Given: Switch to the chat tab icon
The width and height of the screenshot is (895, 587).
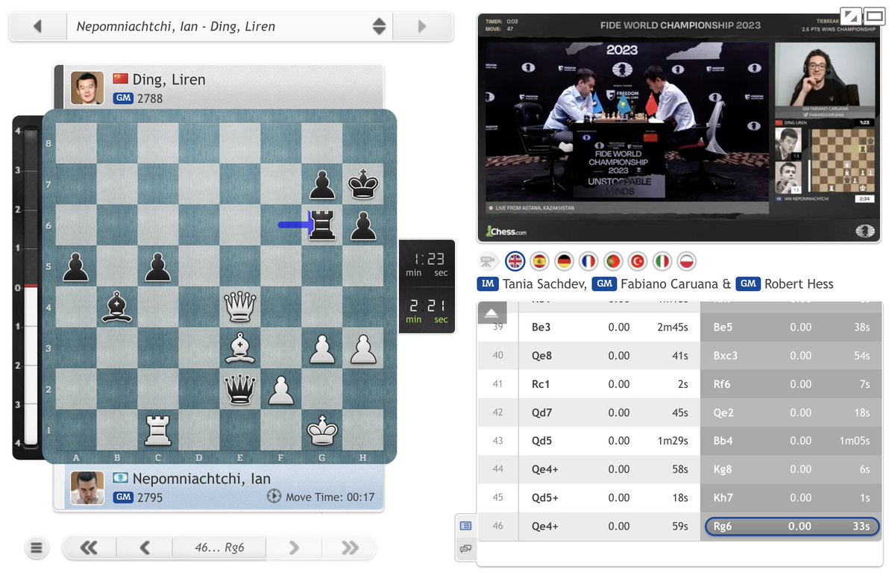Looking at the screenshot, I should coord(466,549).
